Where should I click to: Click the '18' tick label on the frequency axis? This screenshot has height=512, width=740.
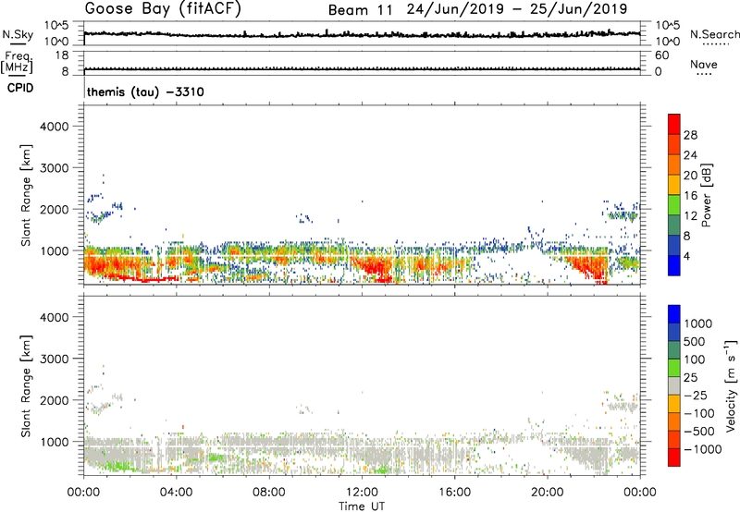tap(62, 55)
